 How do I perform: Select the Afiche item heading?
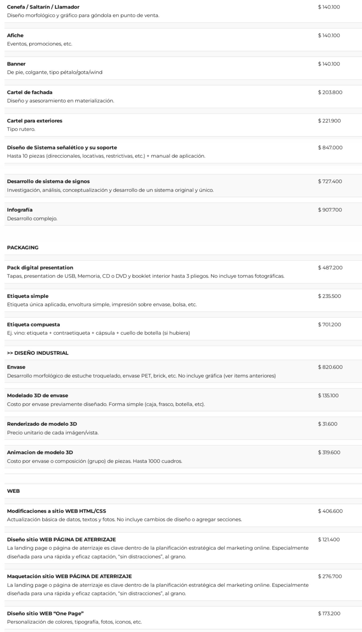coord(15,35)
